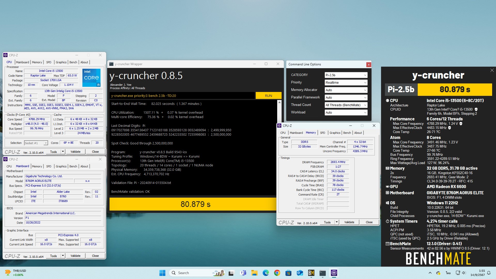496x279 pixels.
Task: Expand the Tools arrow in Mainboard CPU-Z window
Action: point(63,256)
